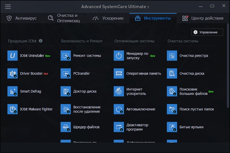Open the hamburger menu in title bar
This screenshot has height=153, width=230.
(8, 7)
